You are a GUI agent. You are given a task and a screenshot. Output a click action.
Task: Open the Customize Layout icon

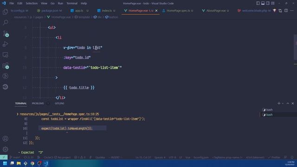click(273, 3)
